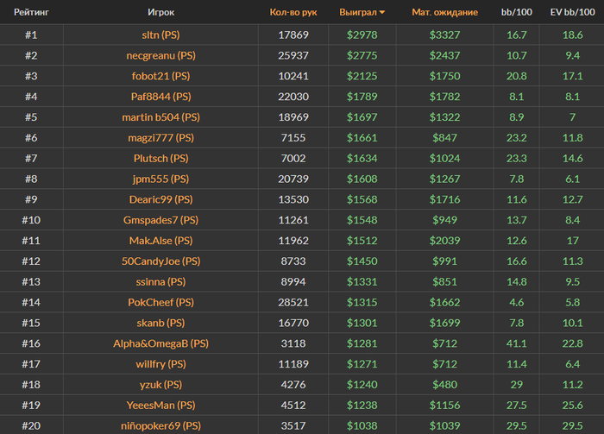The height and width of the screenshot is (434, 604).
Task: Open Paf8844 (PS) player link
Action: click(160, 97)
